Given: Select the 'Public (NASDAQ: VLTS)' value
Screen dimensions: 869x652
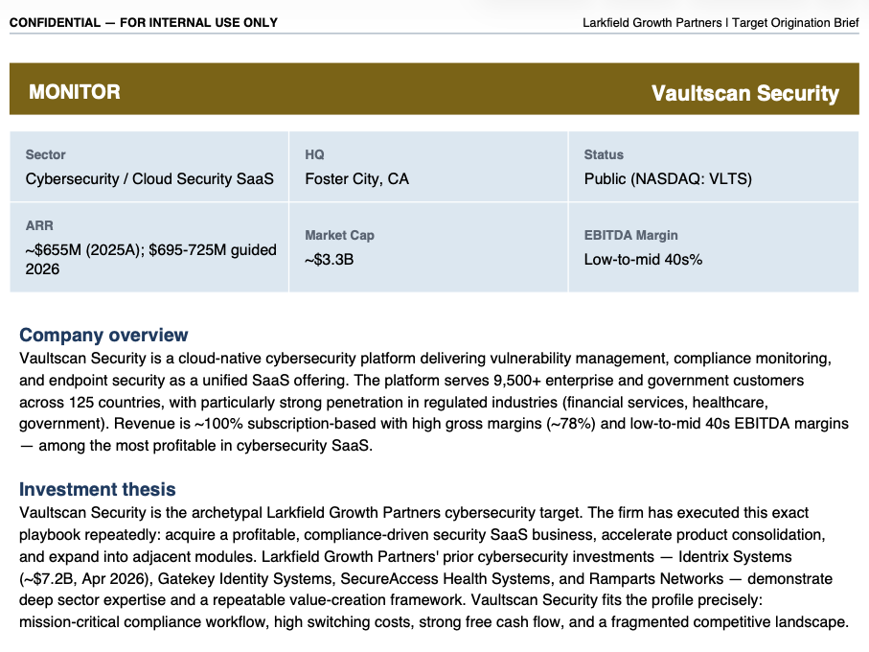Looking at the screenshot, I should [668, 179].
